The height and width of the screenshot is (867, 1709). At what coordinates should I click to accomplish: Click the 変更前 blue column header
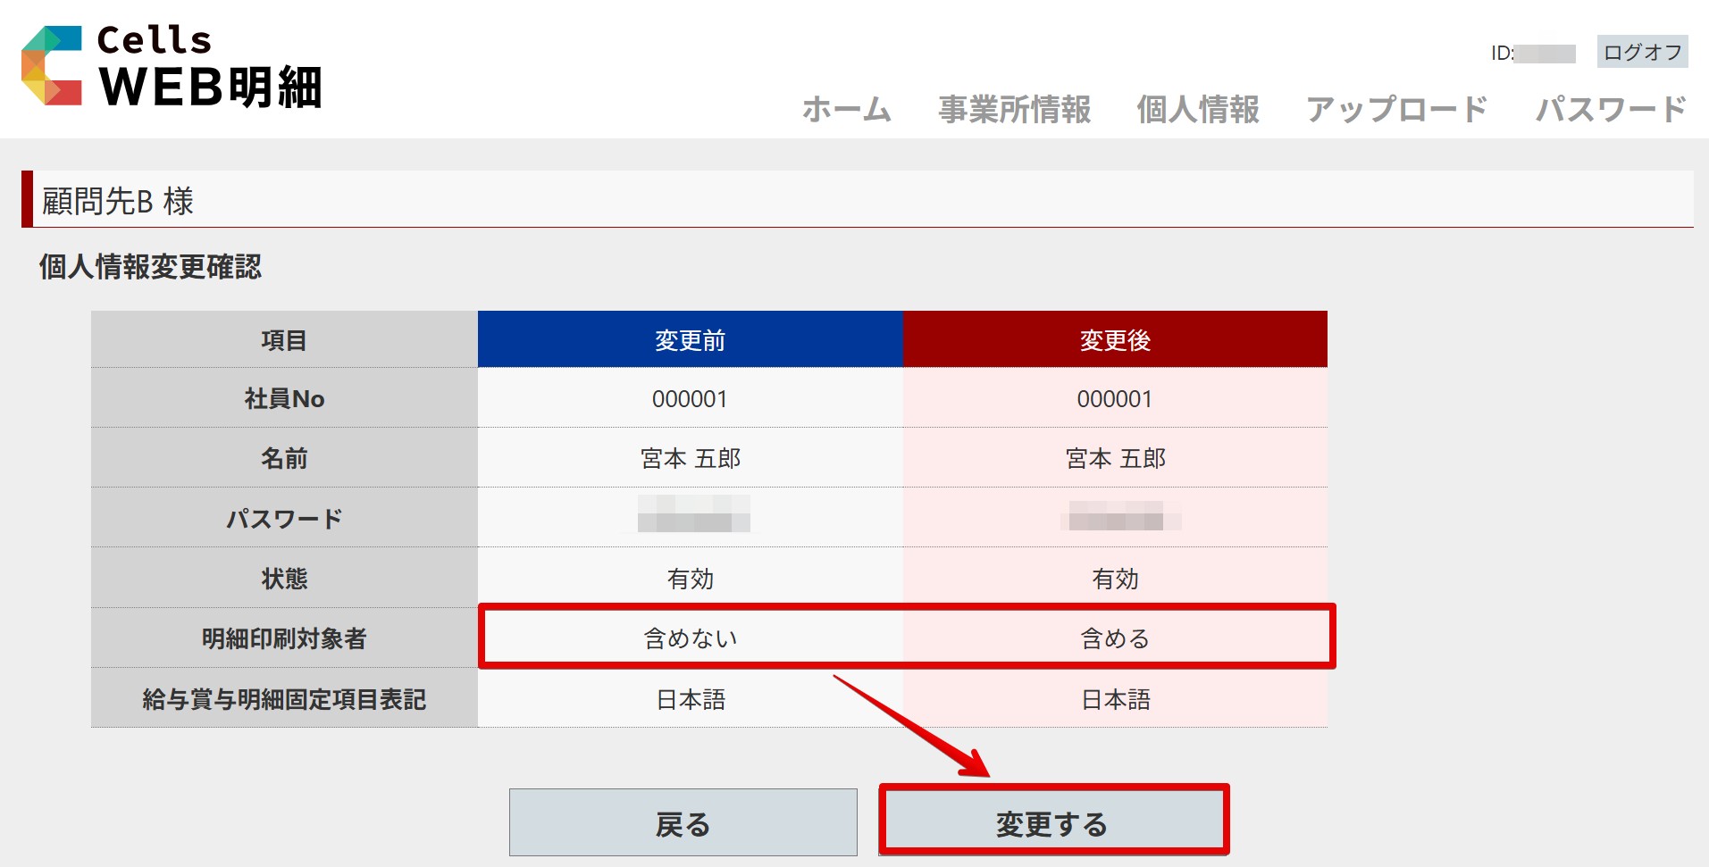pyautogui.click(x=690, y=340)
